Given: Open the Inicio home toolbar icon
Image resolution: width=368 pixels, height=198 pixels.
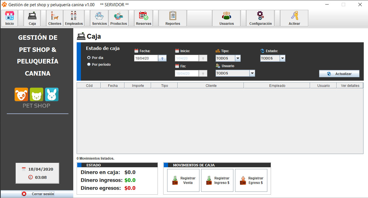Looking at the screenshot, I should [x=10, y=18].
